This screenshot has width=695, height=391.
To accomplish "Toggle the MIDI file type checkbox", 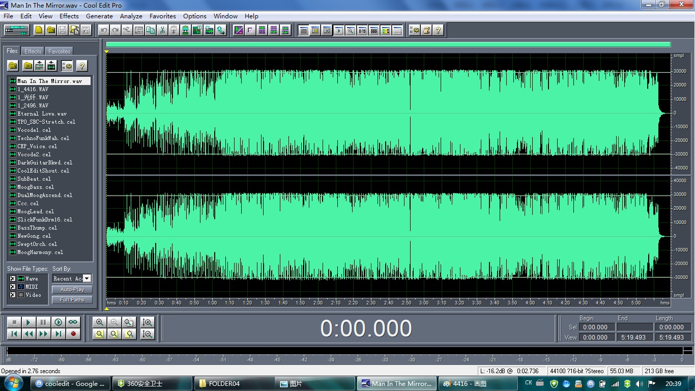I will pyautogui.click(x=13, y=287).
